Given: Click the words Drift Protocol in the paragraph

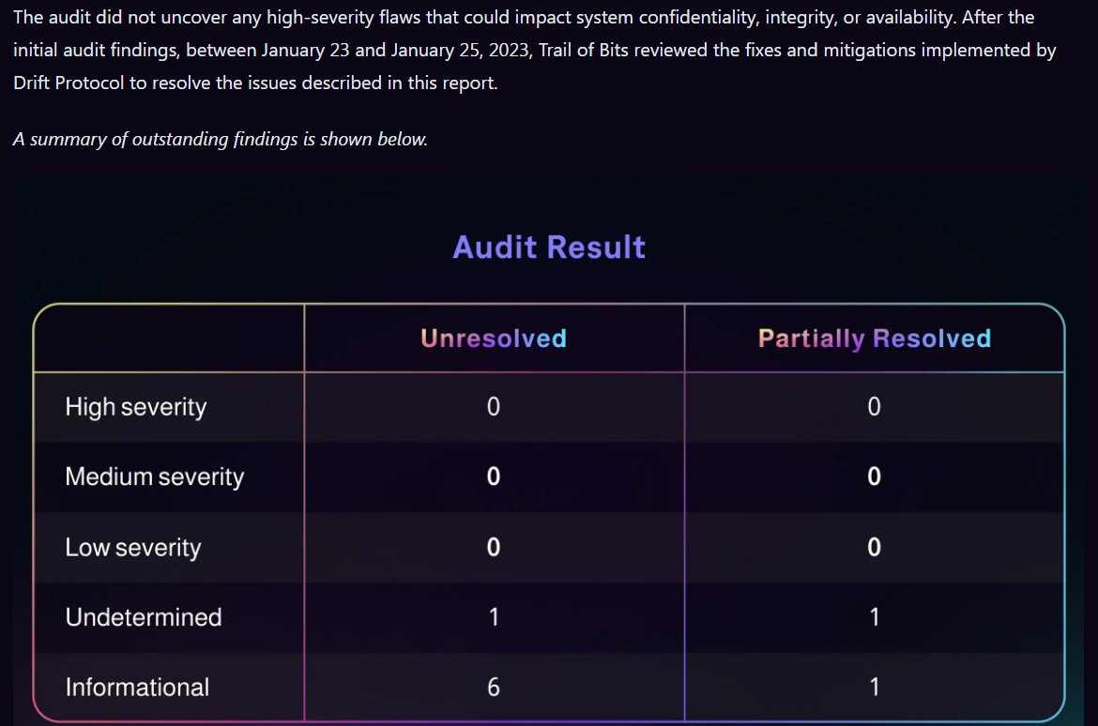Looking at the screenshot, I should pos(69,83).
